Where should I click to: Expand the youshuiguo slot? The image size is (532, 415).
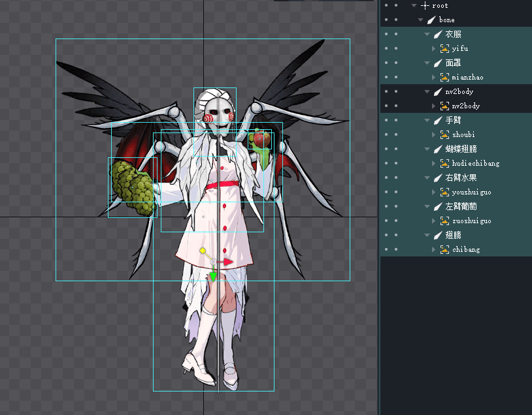coord(434,192)
